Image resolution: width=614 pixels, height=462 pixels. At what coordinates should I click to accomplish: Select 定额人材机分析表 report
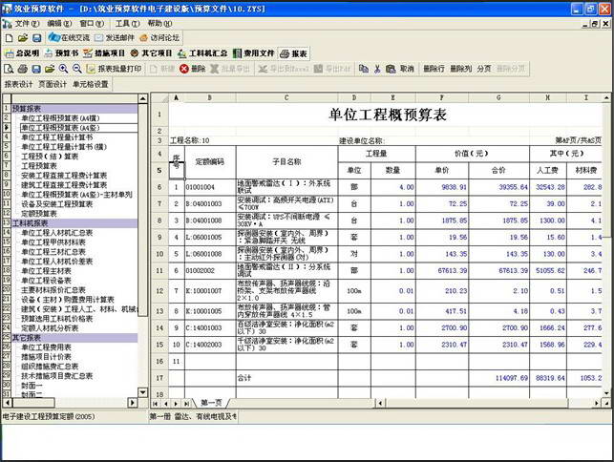pyautogui.click(x=50, y=328)
